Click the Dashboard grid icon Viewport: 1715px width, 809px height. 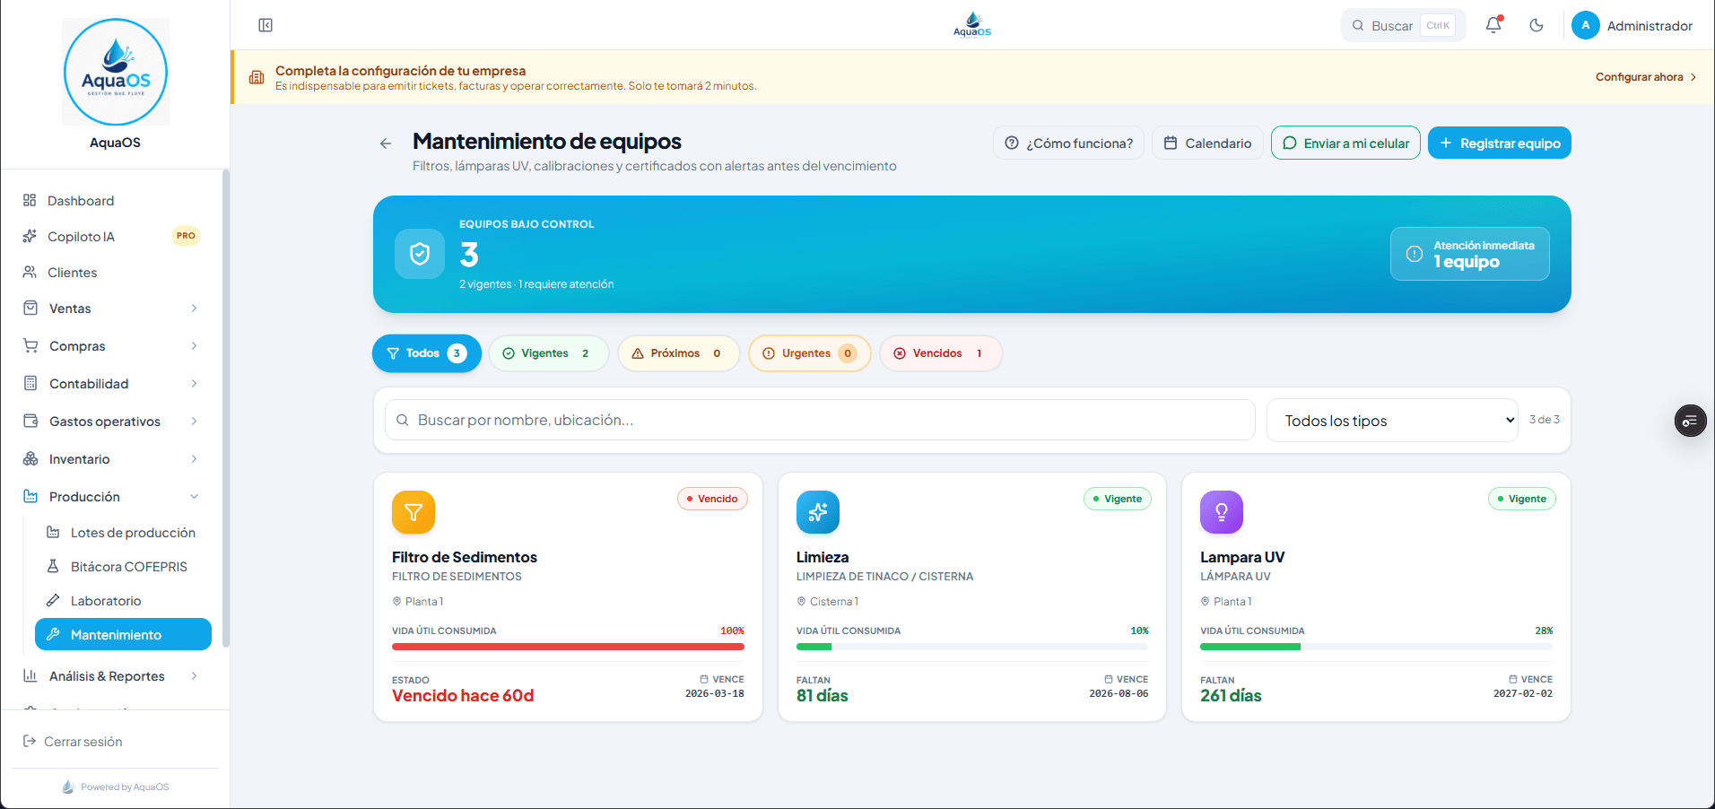coord(30,200)
